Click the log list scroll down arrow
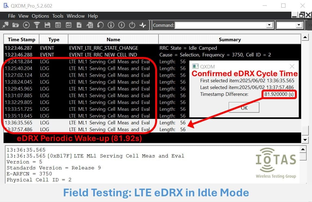 tap(305, 140)
